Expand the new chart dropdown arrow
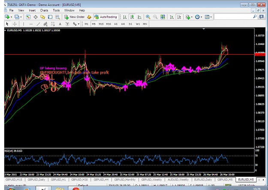Viewport: 268px width, 190px height. 11,17
